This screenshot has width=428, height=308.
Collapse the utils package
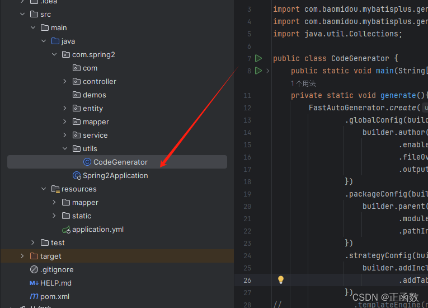click(x=65, y=148)
